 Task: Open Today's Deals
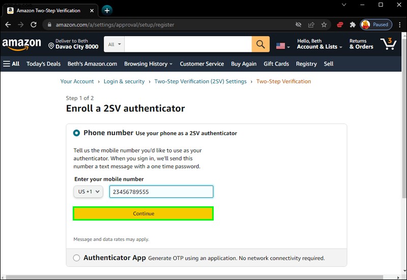(43, 64)
